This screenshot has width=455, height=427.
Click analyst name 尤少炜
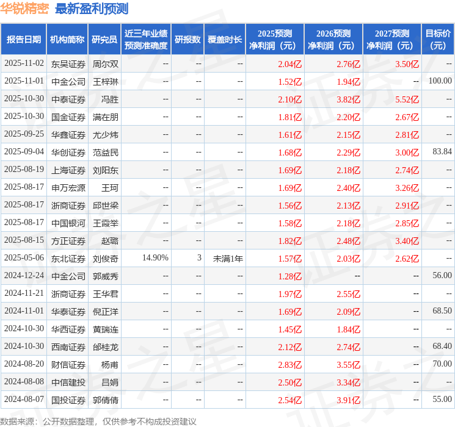point(106,135)
